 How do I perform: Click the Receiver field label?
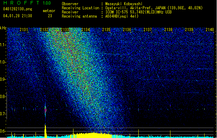70,12
